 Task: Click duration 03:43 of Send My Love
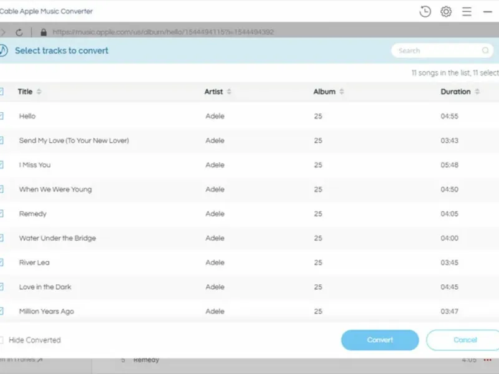pos(449,141)
